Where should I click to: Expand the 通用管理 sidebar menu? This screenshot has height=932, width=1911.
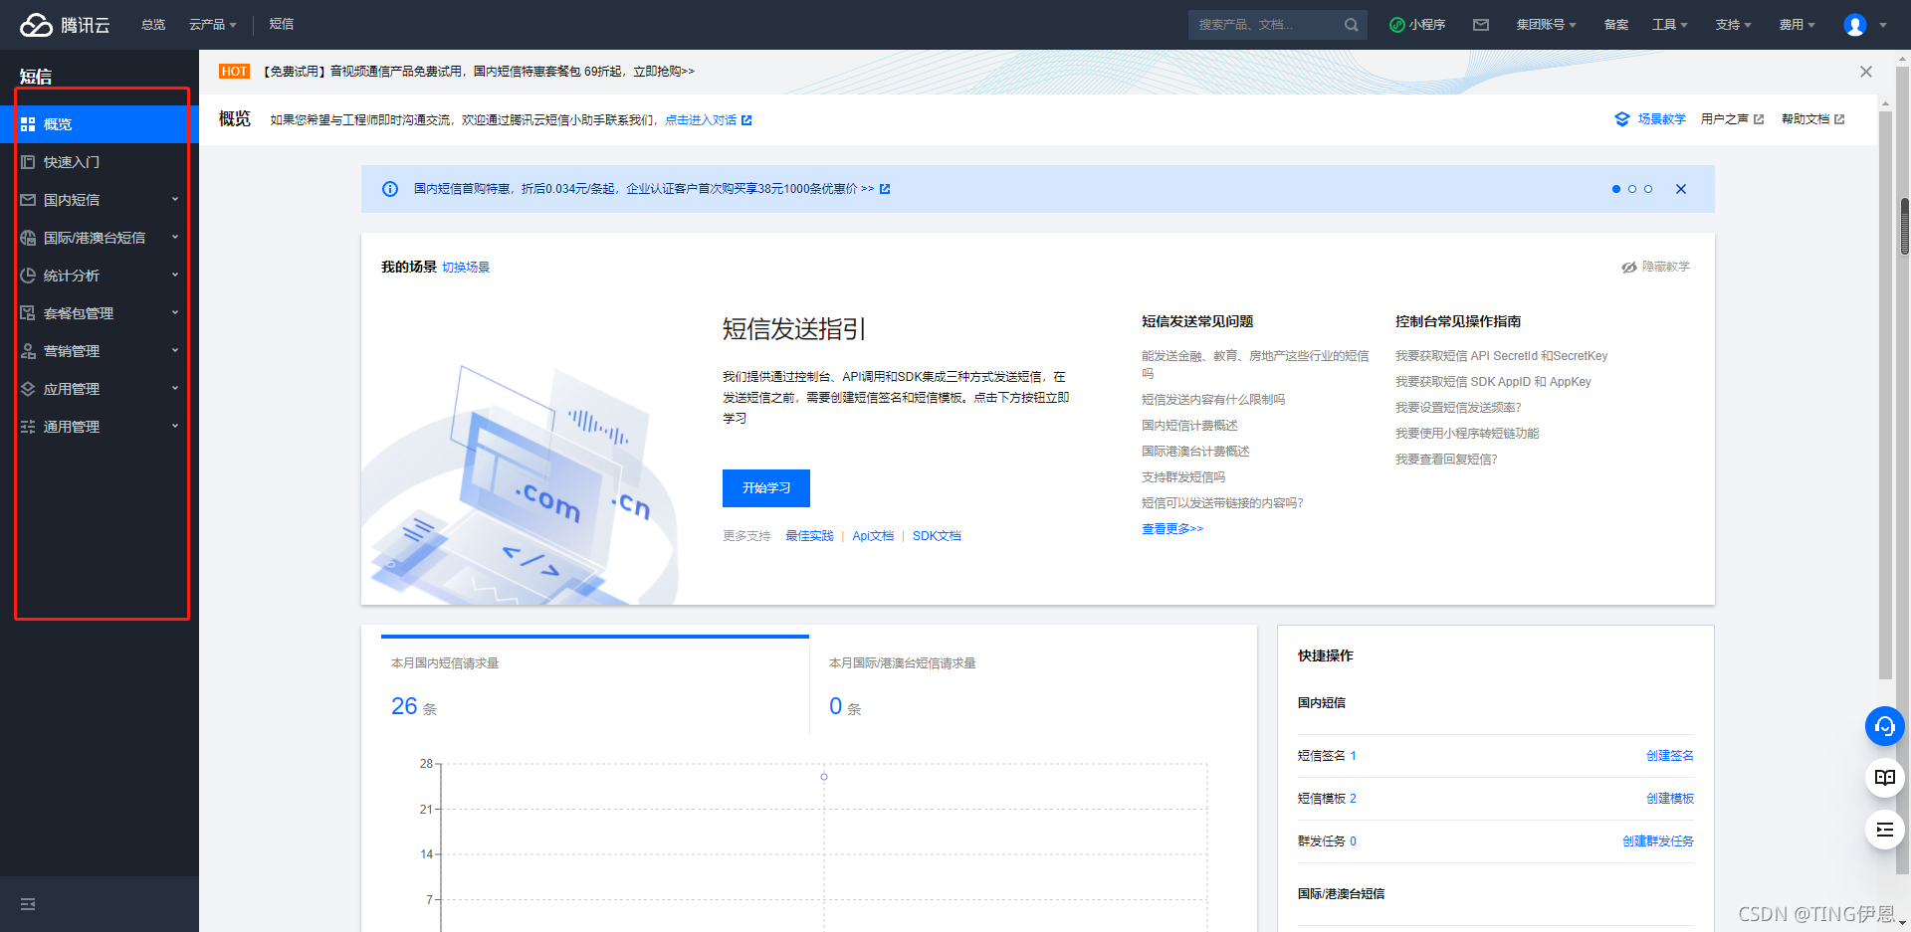(x=175, y=426)
